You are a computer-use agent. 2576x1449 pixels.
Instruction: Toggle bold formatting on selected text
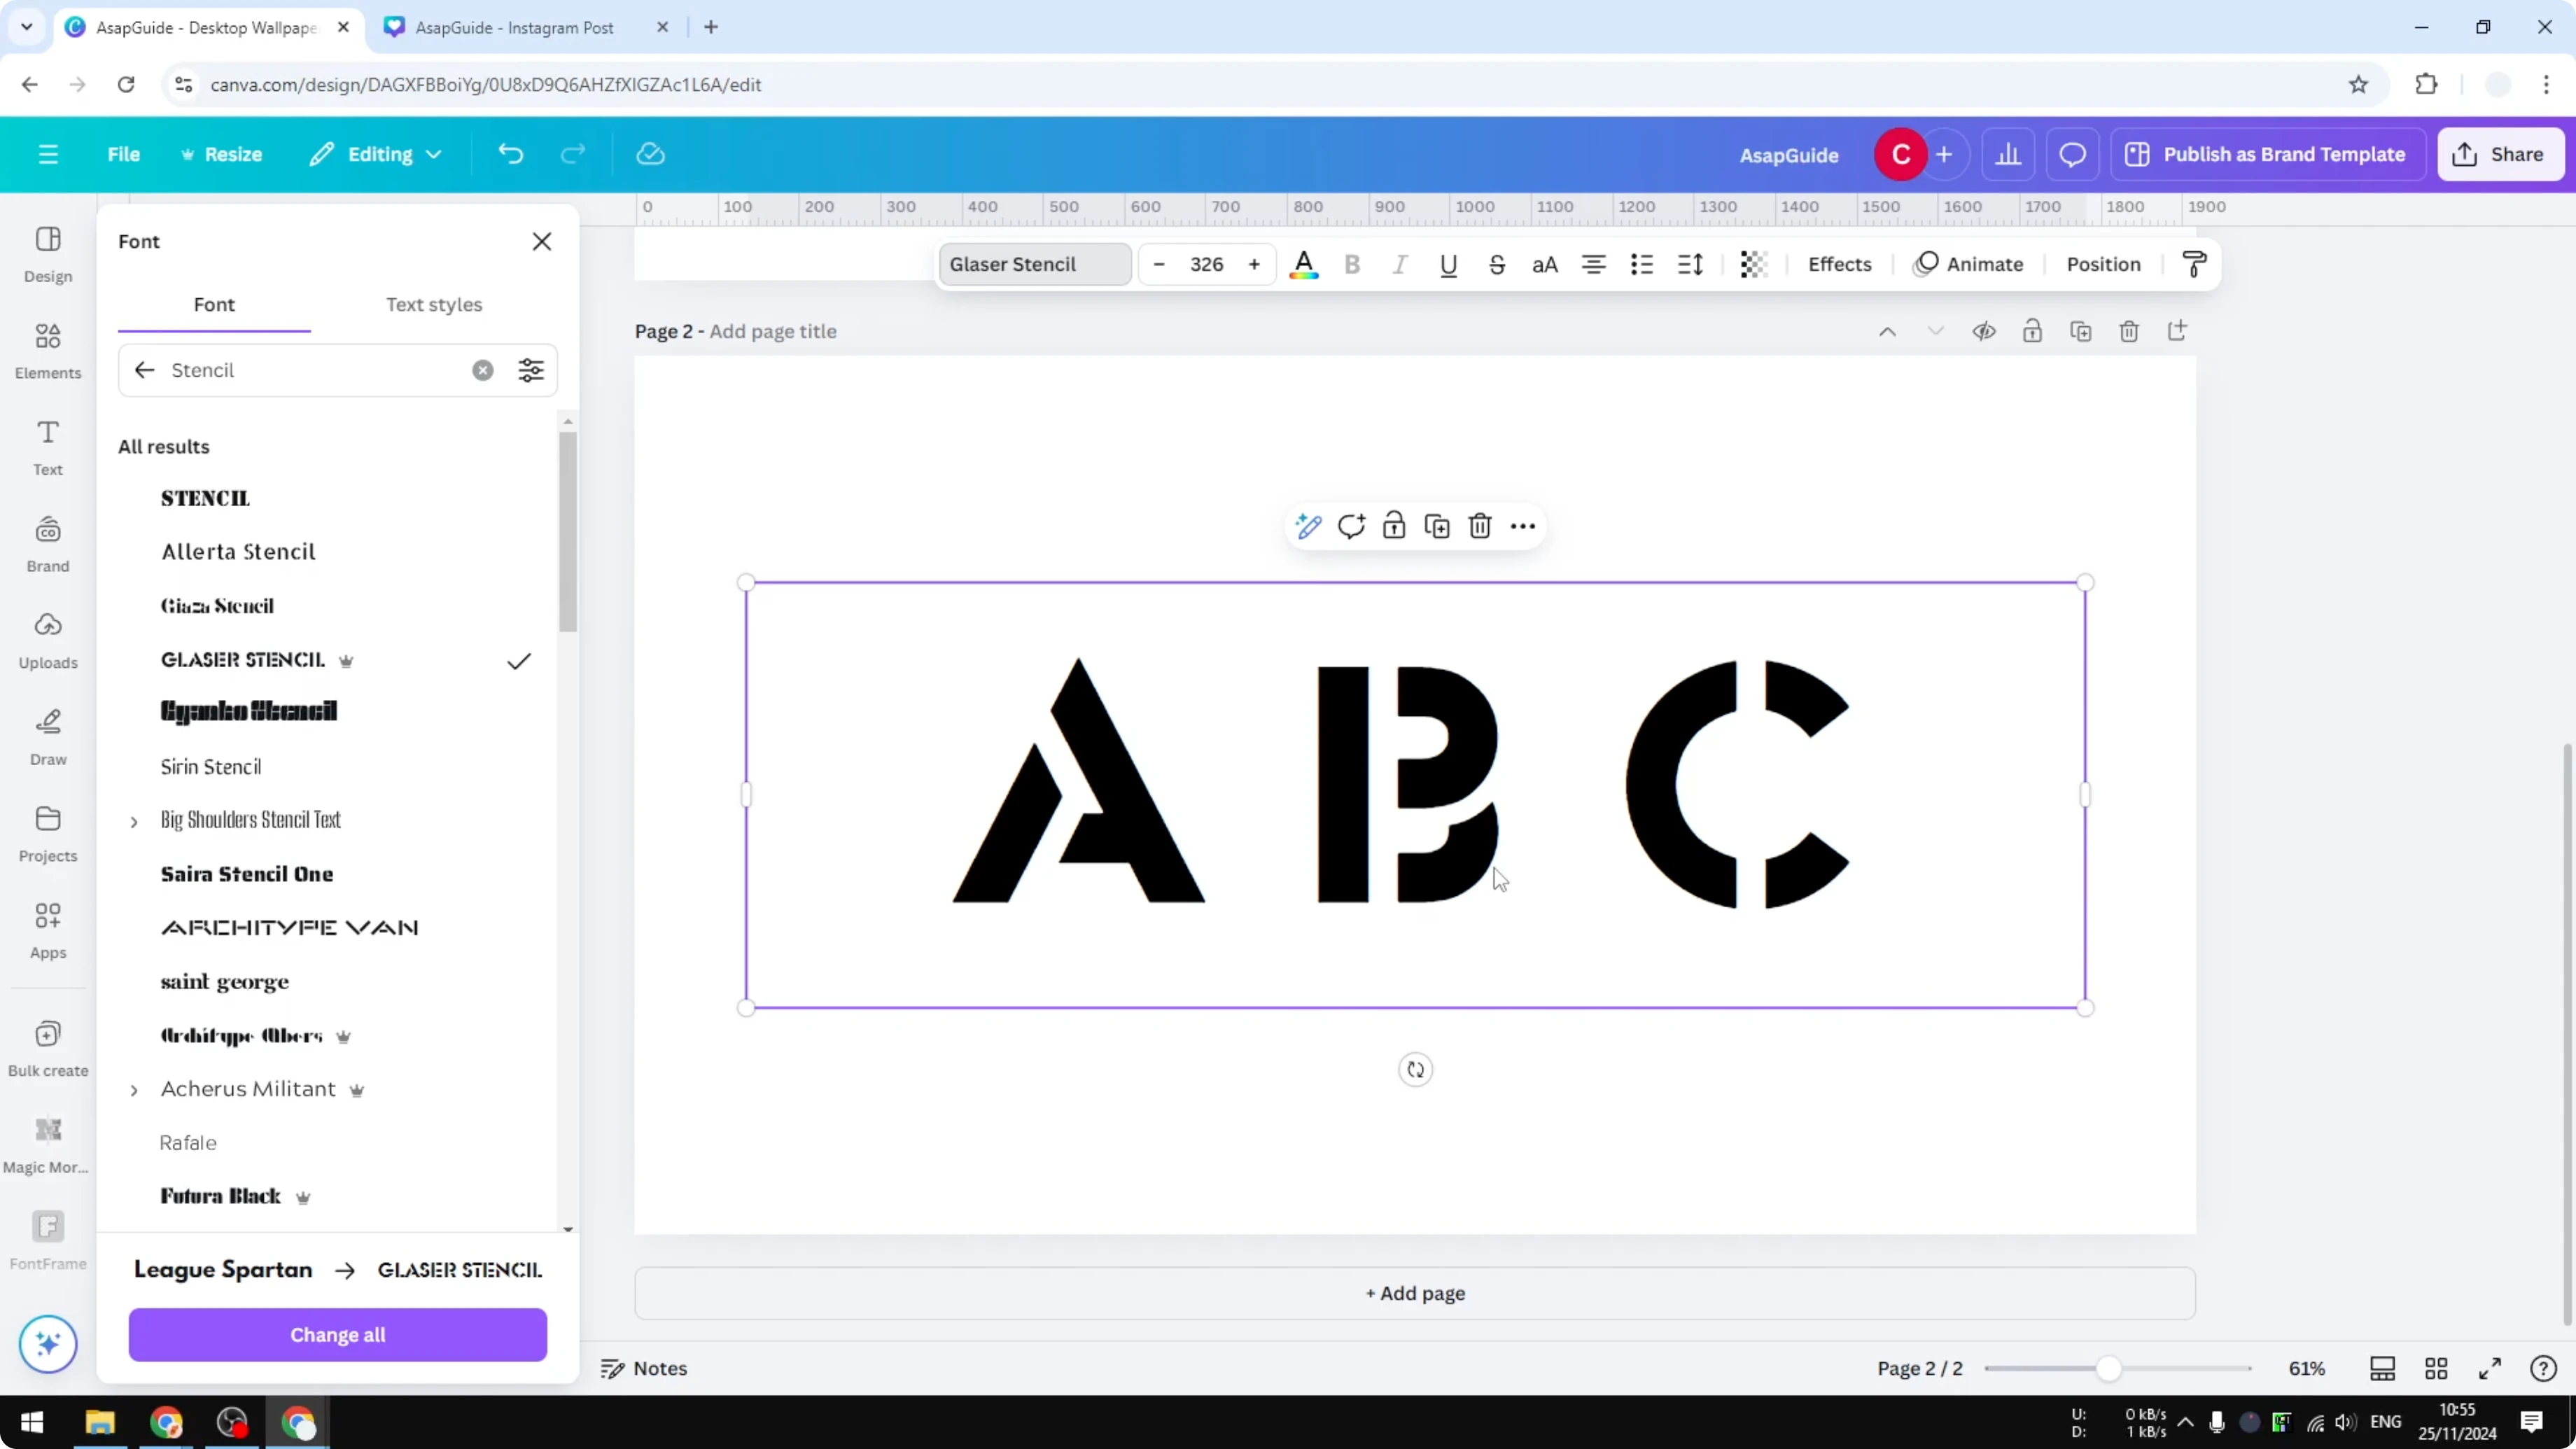pyautogui.click(x=1352, y=264)
